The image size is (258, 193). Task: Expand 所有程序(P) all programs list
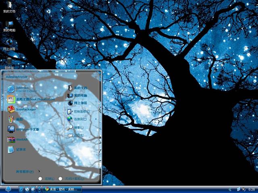click(28, 172)
